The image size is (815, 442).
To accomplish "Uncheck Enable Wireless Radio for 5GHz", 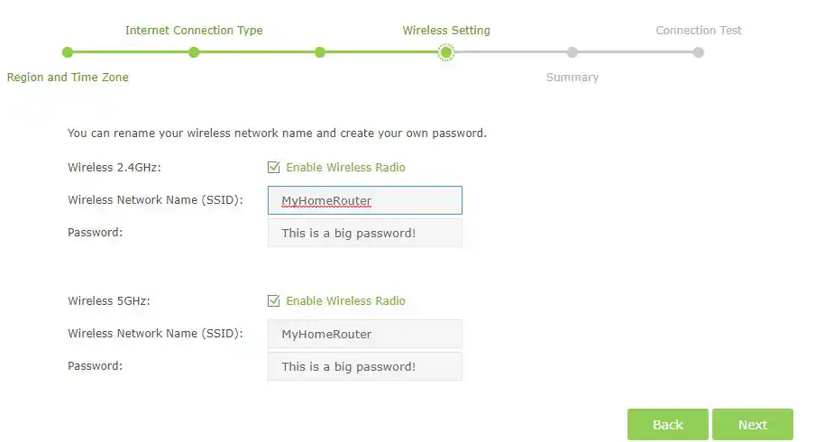I will [274, 300].
